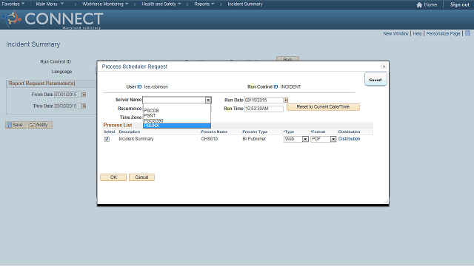Click Reset to Current Date/Time button

(323, 107)
